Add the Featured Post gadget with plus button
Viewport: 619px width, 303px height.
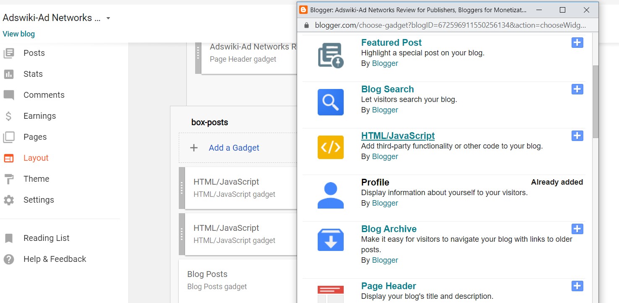coord(577,42)
